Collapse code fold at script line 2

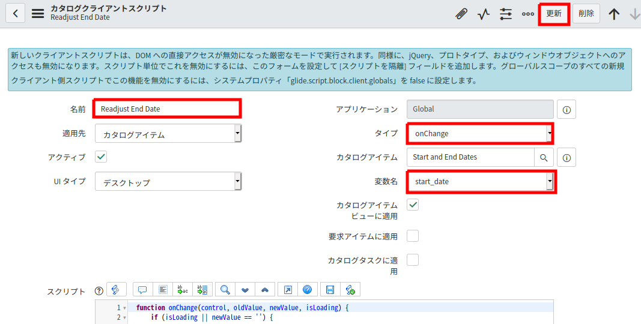125,317
